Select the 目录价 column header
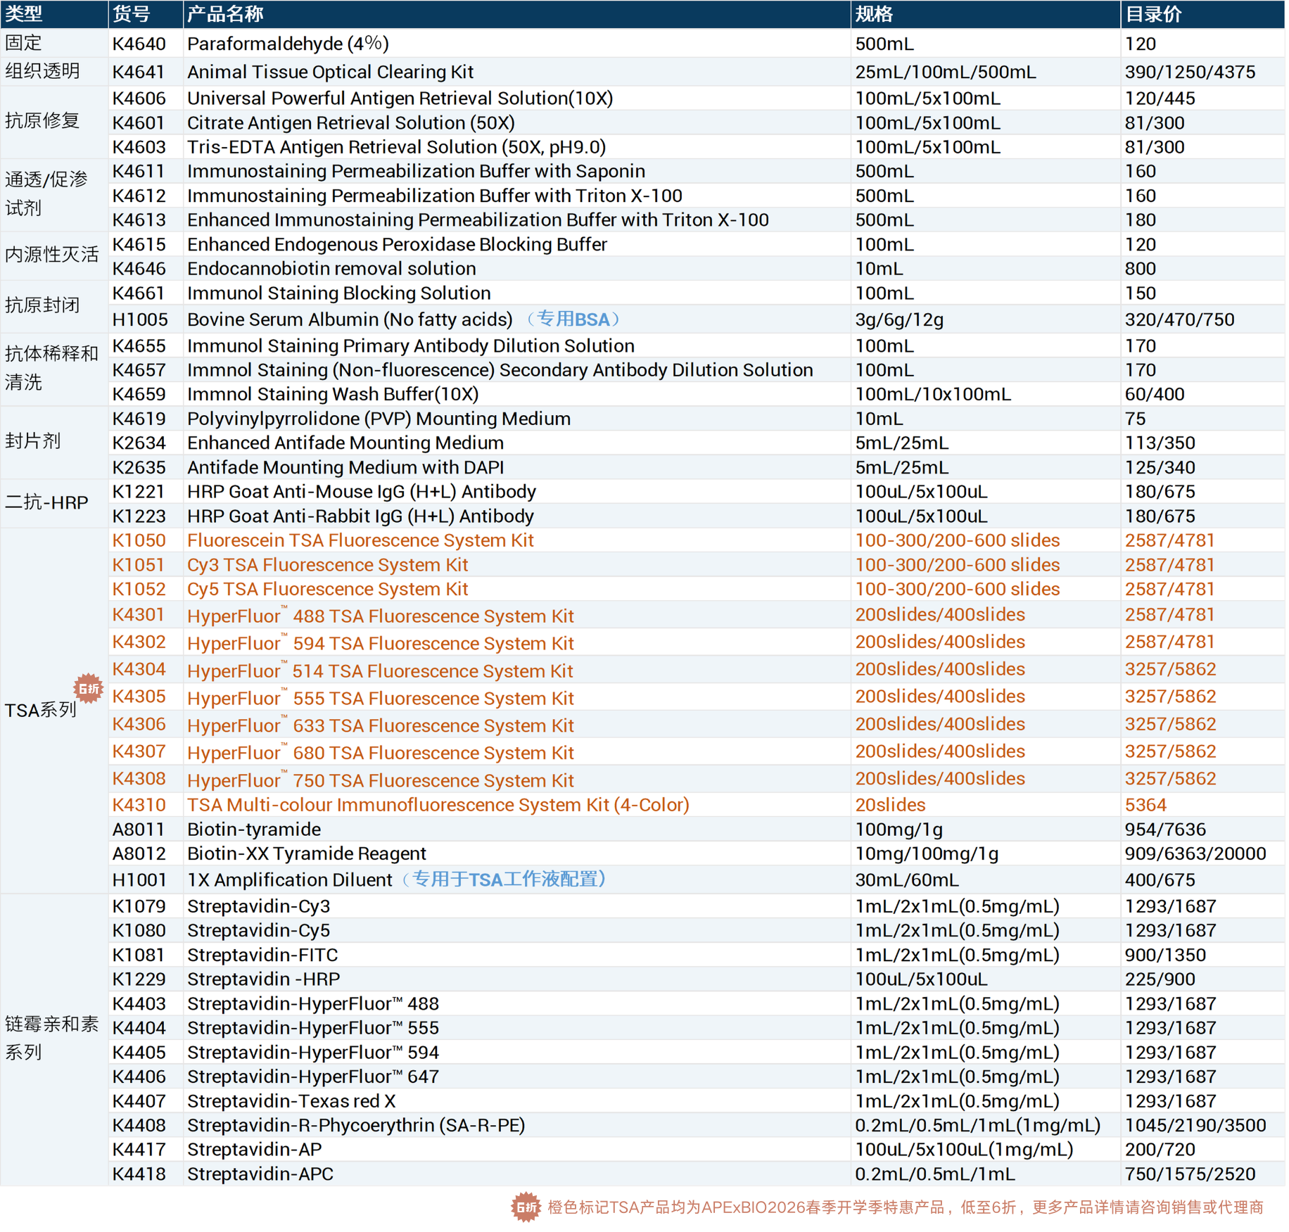The image size is (1289, 1232). tap(1155, 14)
